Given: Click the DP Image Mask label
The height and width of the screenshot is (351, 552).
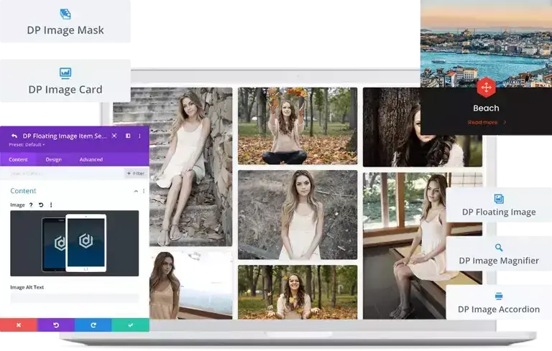Looking at the screenshot, I should coord(65,30).
